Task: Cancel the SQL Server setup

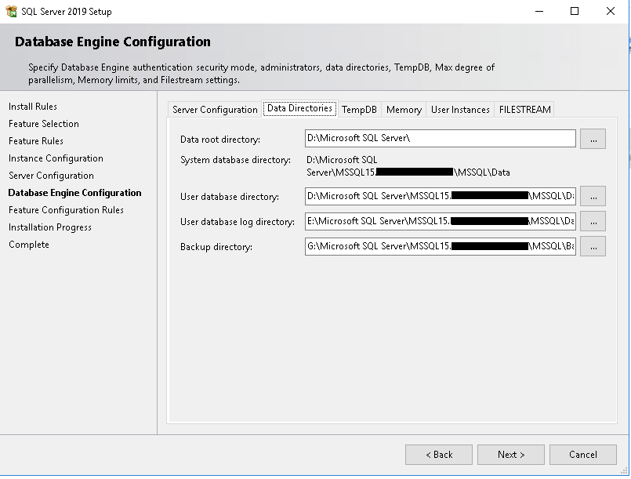Action: coord(583,455)
